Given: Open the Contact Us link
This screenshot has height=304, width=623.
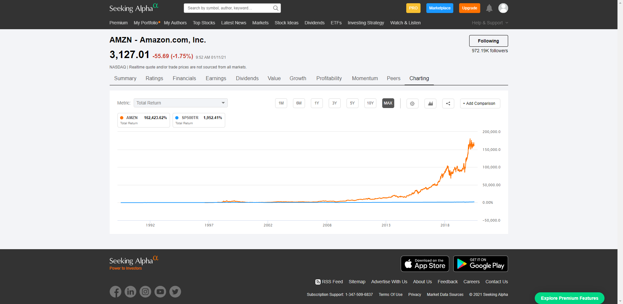Looking at the screenshot, I should click(x=497, y=282).
